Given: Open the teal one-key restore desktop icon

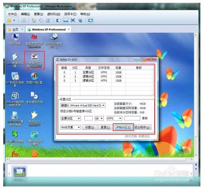Looking at the screenshot, I should coord(34,138).
